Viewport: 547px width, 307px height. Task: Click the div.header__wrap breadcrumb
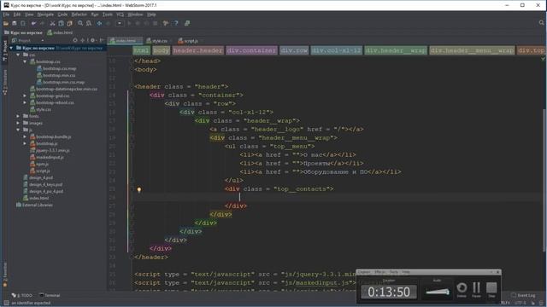click(396, 50)
